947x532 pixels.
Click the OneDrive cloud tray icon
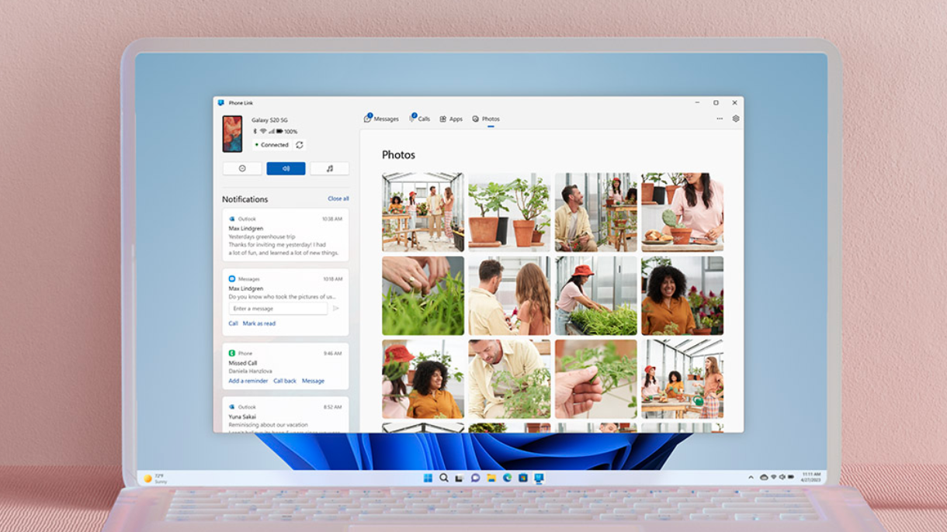764,478
